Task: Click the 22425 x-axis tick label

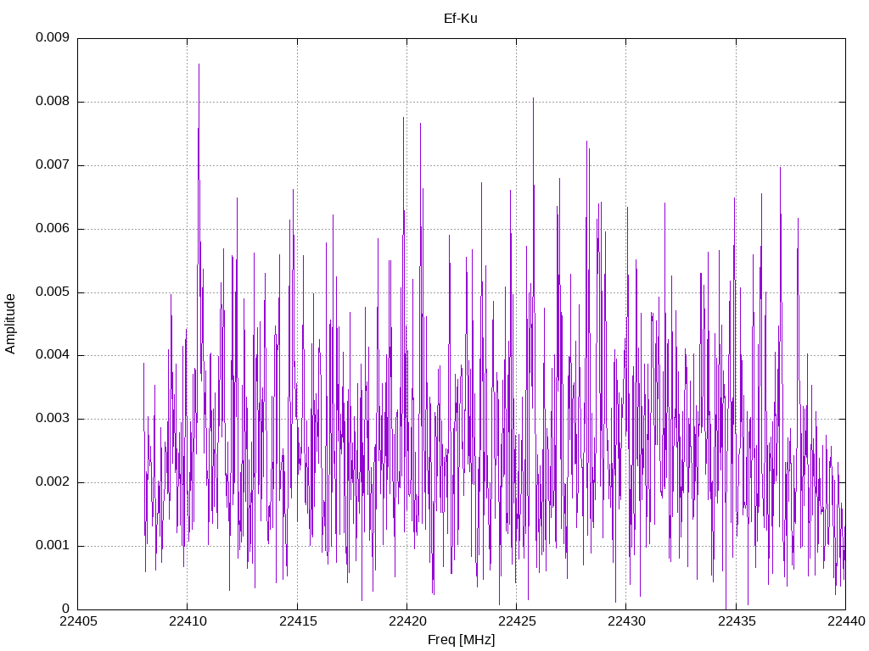Action: [x=517, y=621]
